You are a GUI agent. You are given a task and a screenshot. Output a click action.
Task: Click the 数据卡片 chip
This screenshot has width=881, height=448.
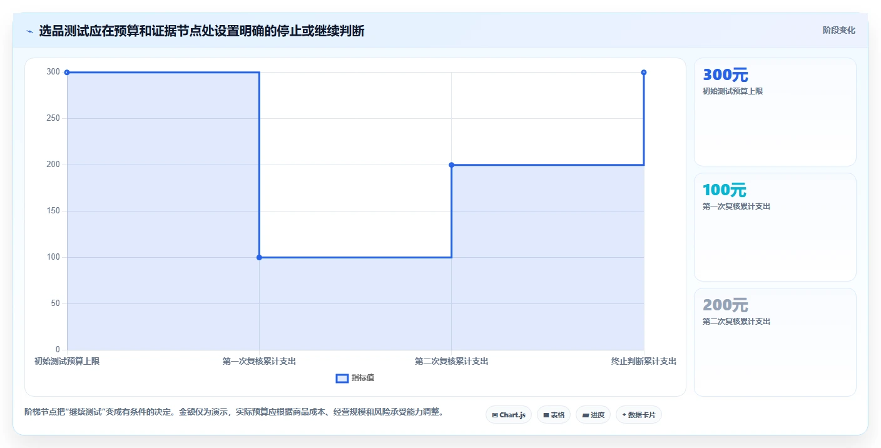pos(639,415)
